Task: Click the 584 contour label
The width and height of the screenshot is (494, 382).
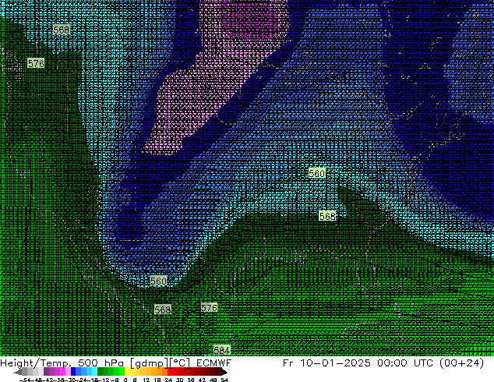Action: tap(222, 350)
